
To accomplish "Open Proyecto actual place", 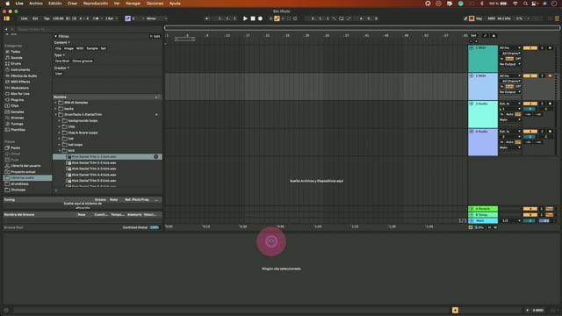I will pyautogui.click(x=23, y=172).
